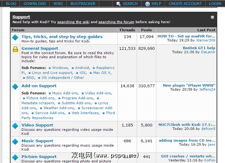Open the SEARCH menu item
Viewport: 225px width, 163px height.
coord(130,4)
